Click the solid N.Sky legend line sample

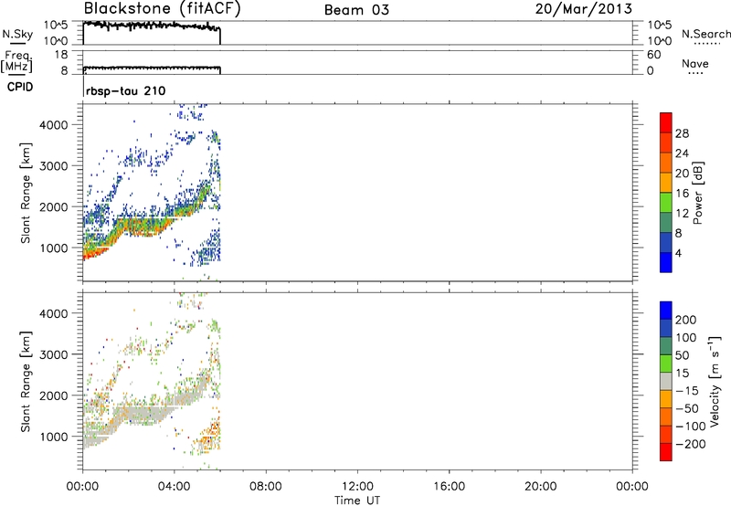pyautogui.click(x=17, y=44)
